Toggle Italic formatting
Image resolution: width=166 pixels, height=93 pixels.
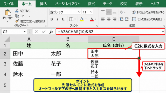(x=58, y=19)
